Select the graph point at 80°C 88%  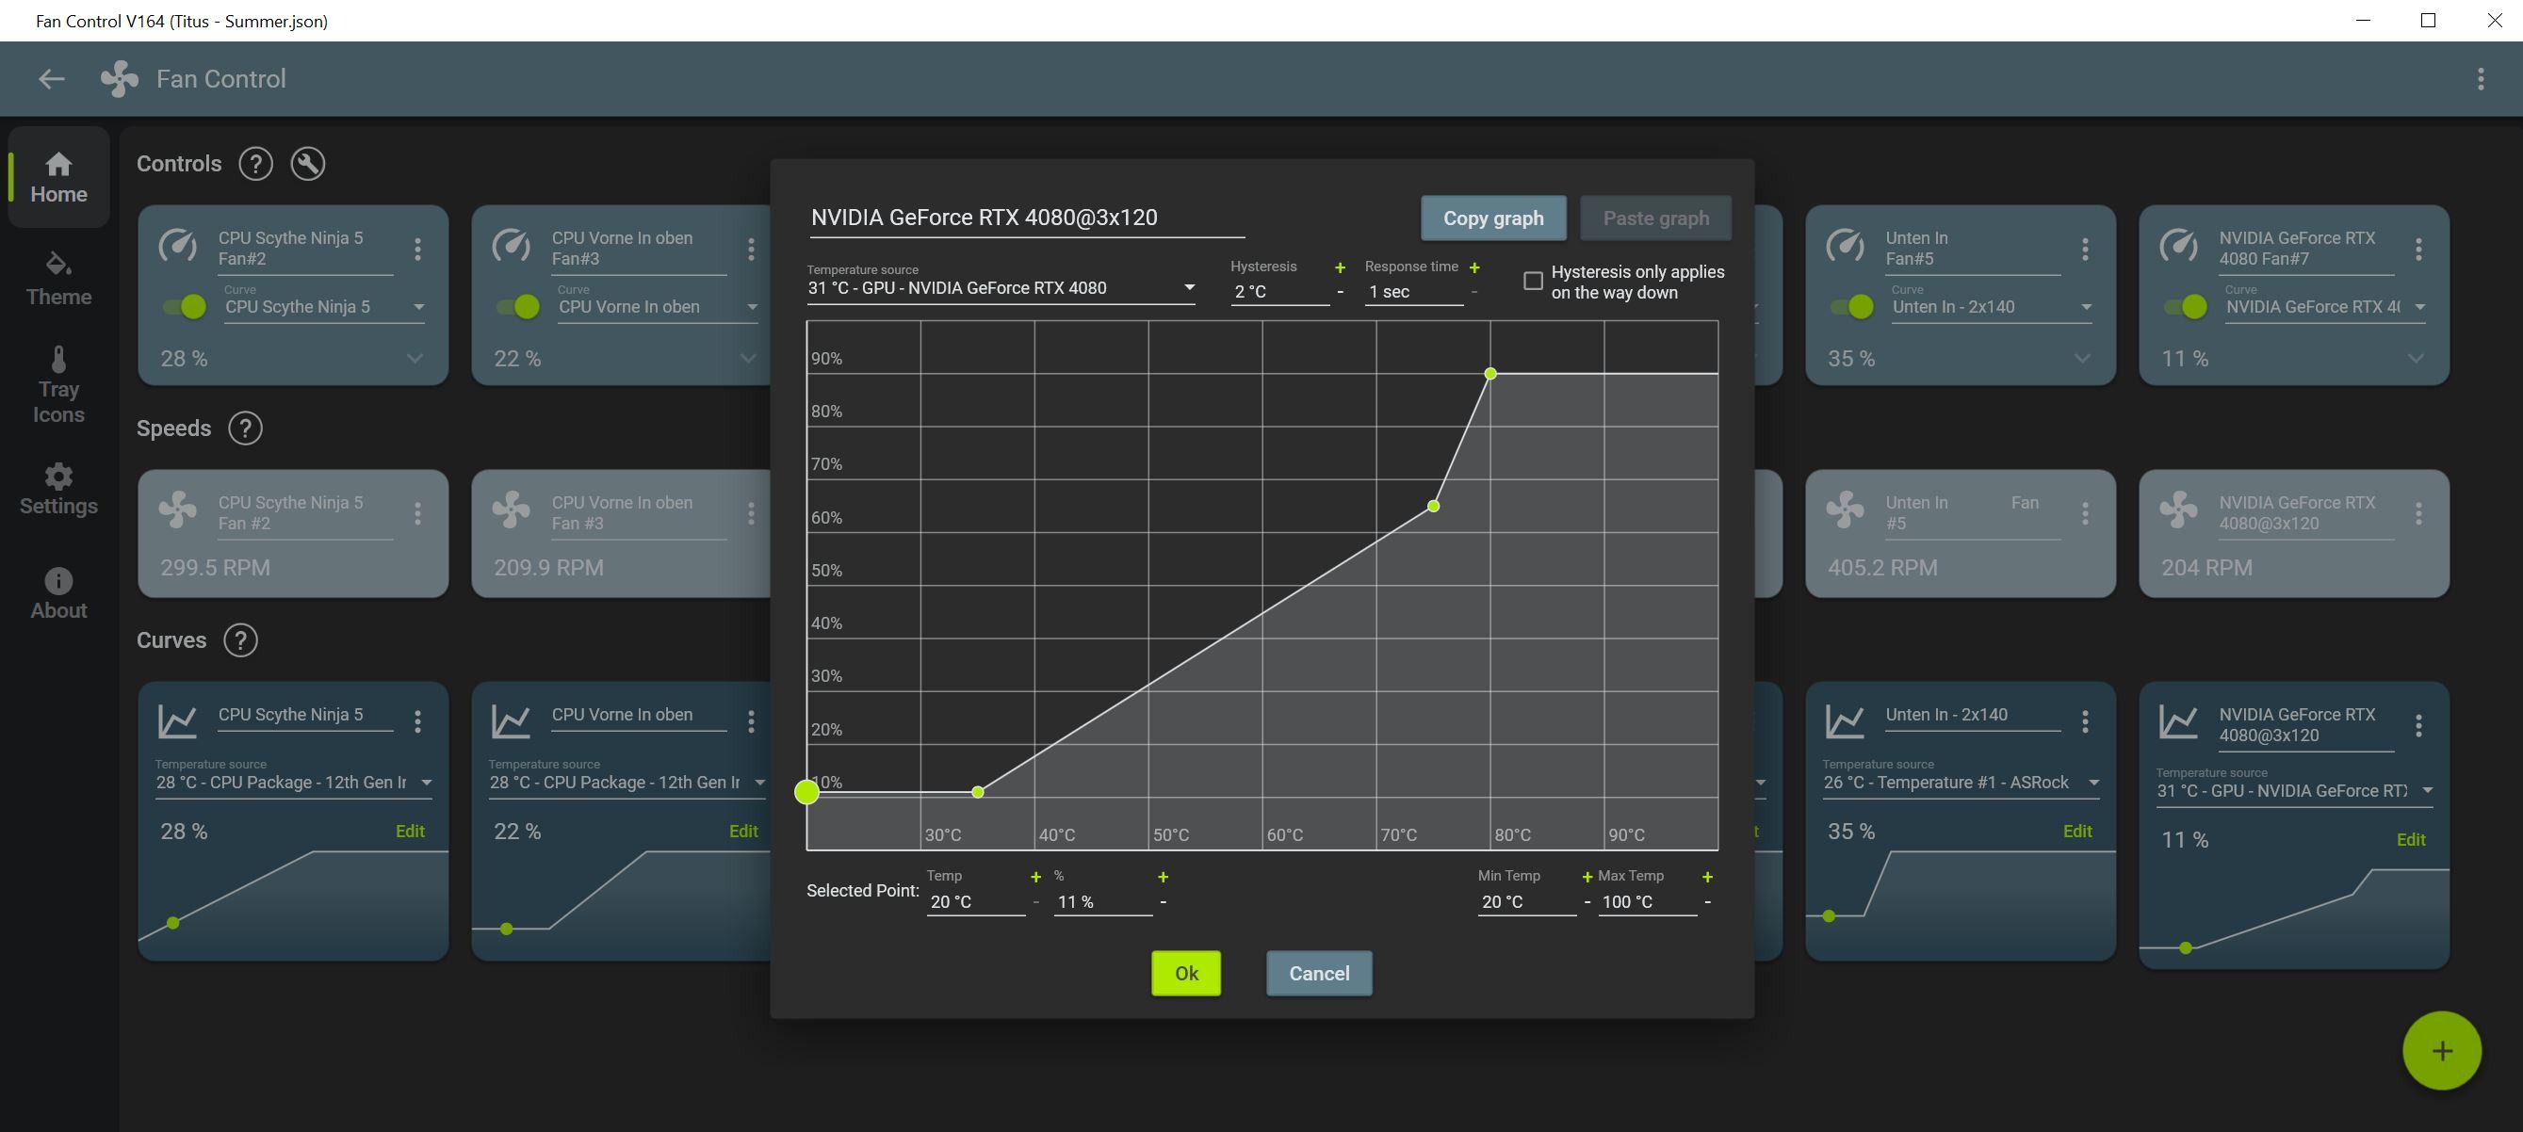click(x=1489, y=373)
